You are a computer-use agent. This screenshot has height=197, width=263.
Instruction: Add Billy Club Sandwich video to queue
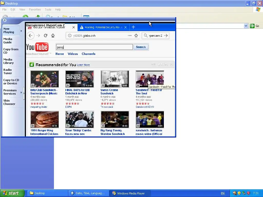tap(33, 85)
